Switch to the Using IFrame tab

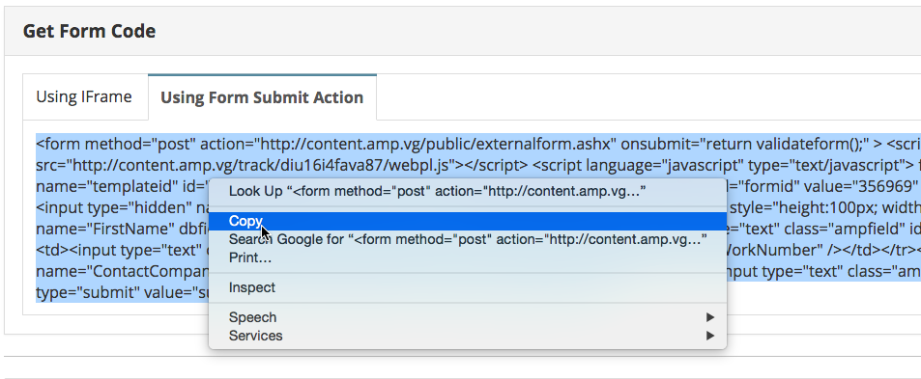[85, 97]
